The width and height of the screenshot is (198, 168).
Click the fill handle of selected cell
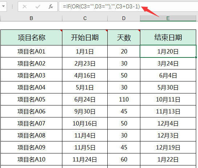pyautogui.click(x=196, y=57)
